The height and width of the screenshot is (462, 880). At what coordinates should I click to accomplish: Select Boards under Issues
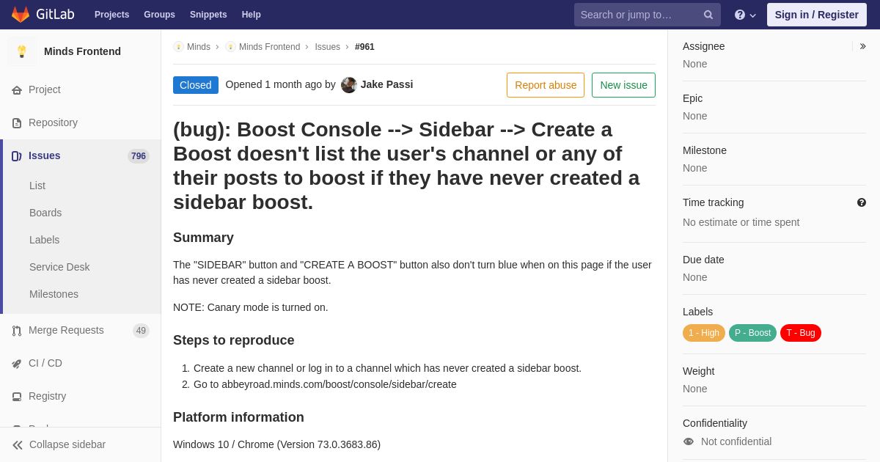pos(45,213)
